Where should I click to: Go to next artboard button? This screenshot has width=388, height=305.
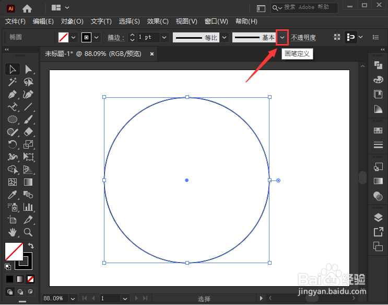click(x=136, y=298)
